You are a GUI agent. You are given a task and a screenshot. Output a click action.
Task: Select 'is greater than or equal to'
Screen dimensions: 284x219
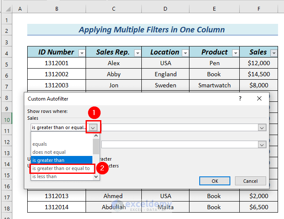click(61, 168)
